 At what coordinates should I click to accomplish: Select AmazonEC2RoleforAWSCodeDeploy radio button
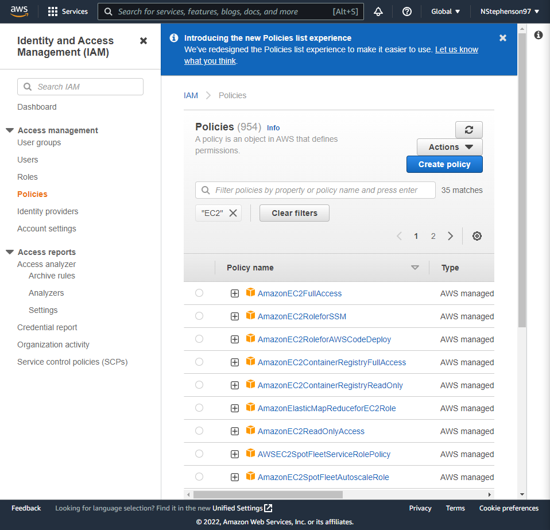pyautogui.click(x=199, y=339)
